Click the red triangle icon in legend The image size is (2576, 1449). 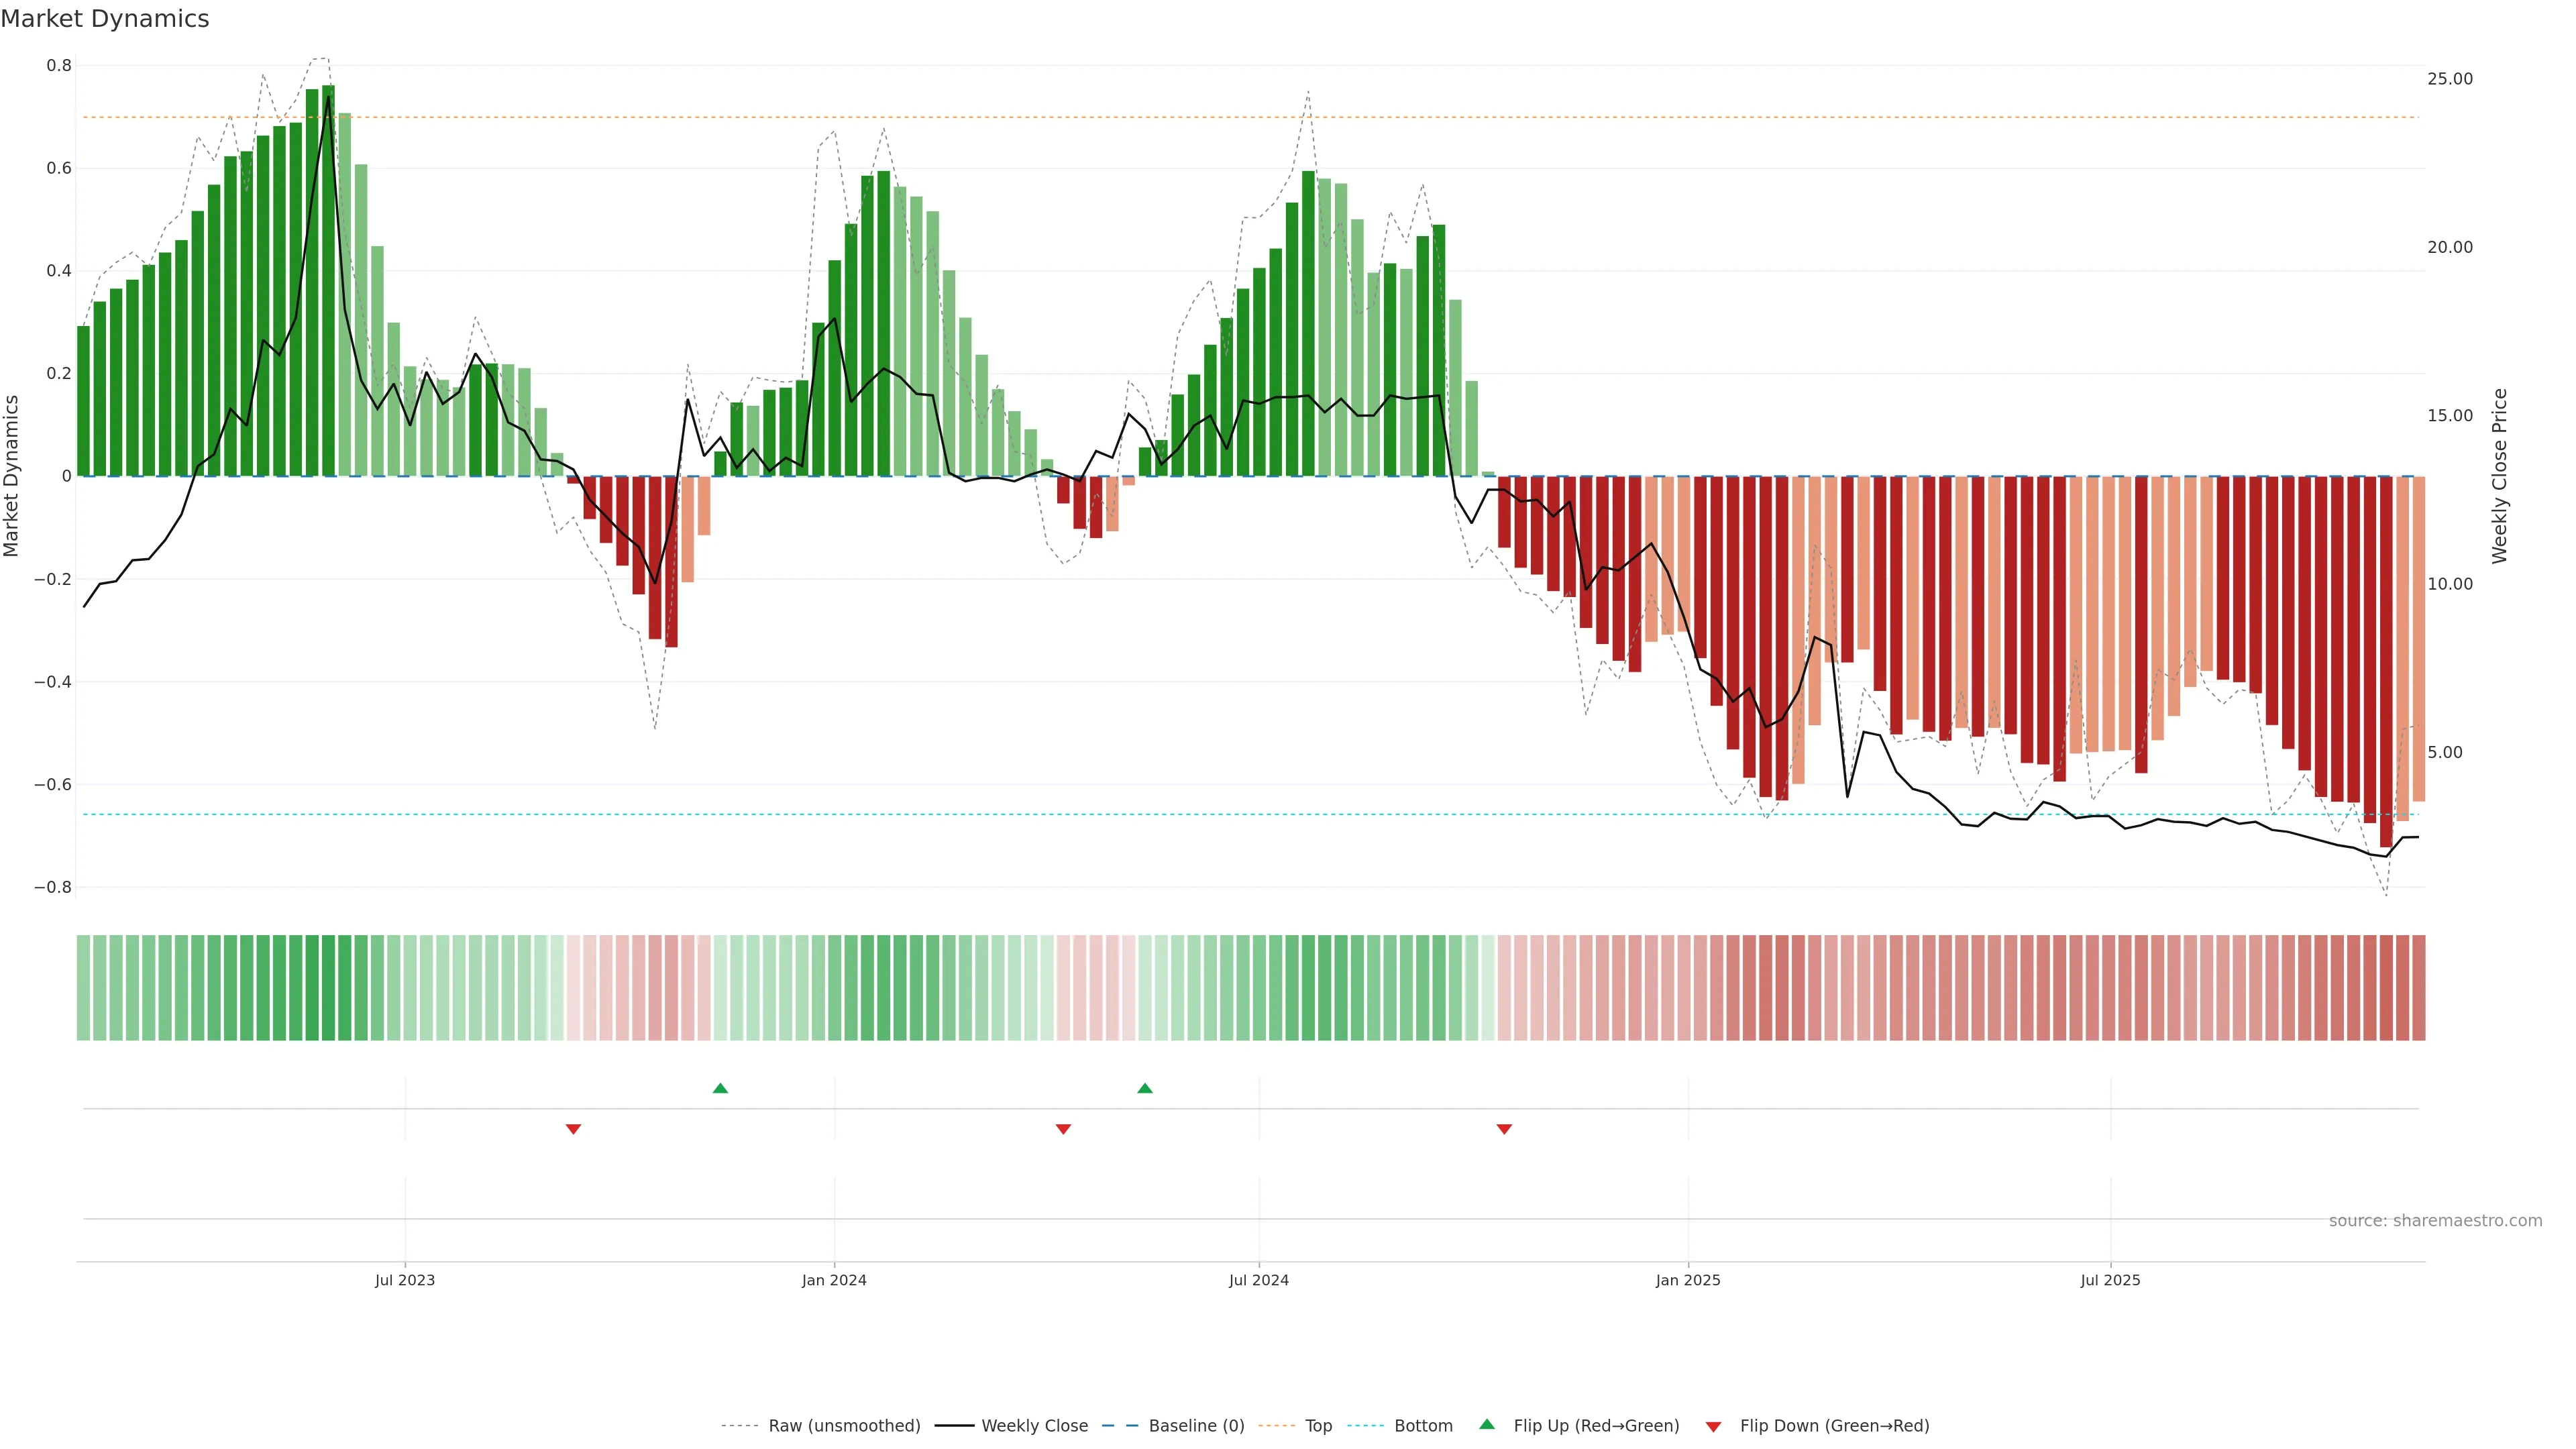1713,1427
